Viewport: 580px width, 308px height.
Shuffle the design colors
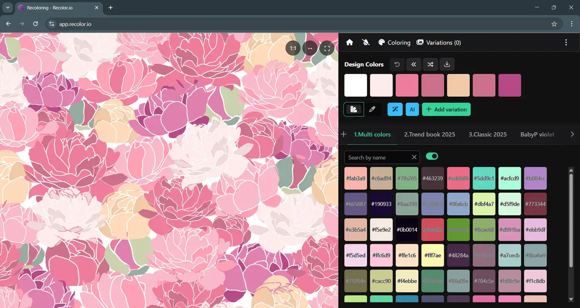430,64
